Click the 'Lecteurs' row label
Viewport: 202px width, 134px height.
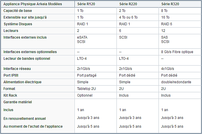pyautogui.click(x=11, y=31)
